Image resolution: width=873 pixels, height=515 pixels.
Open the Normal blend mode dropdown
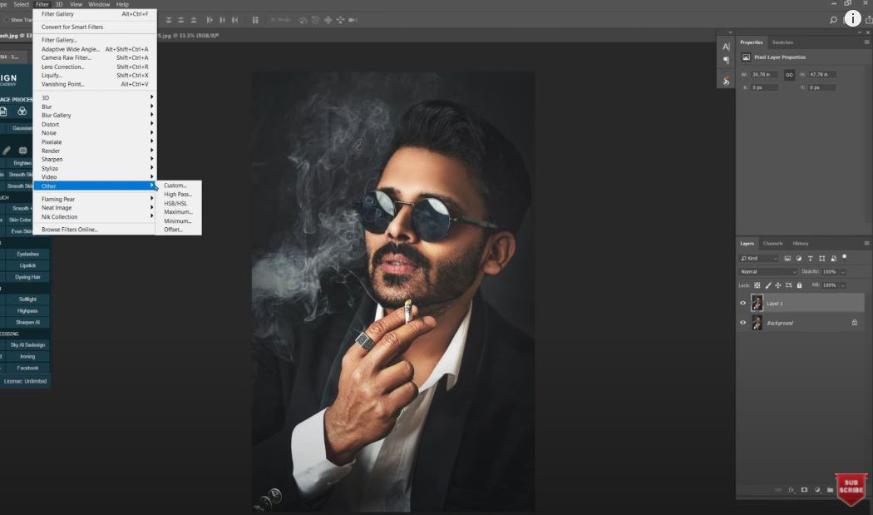[768, 272]
